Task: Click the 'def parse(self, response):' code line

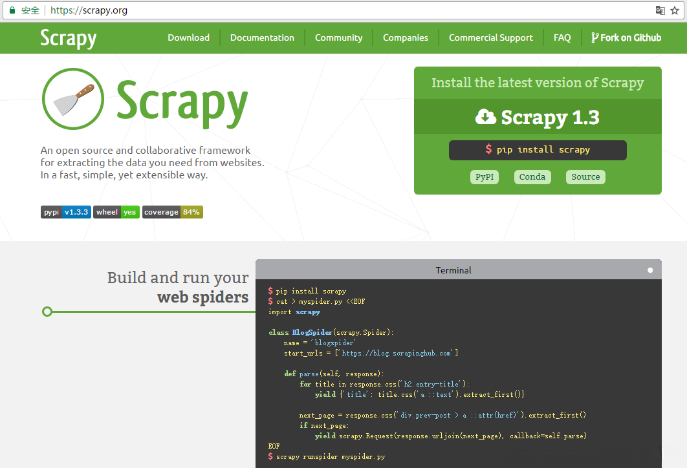Action: pos(334,374)
